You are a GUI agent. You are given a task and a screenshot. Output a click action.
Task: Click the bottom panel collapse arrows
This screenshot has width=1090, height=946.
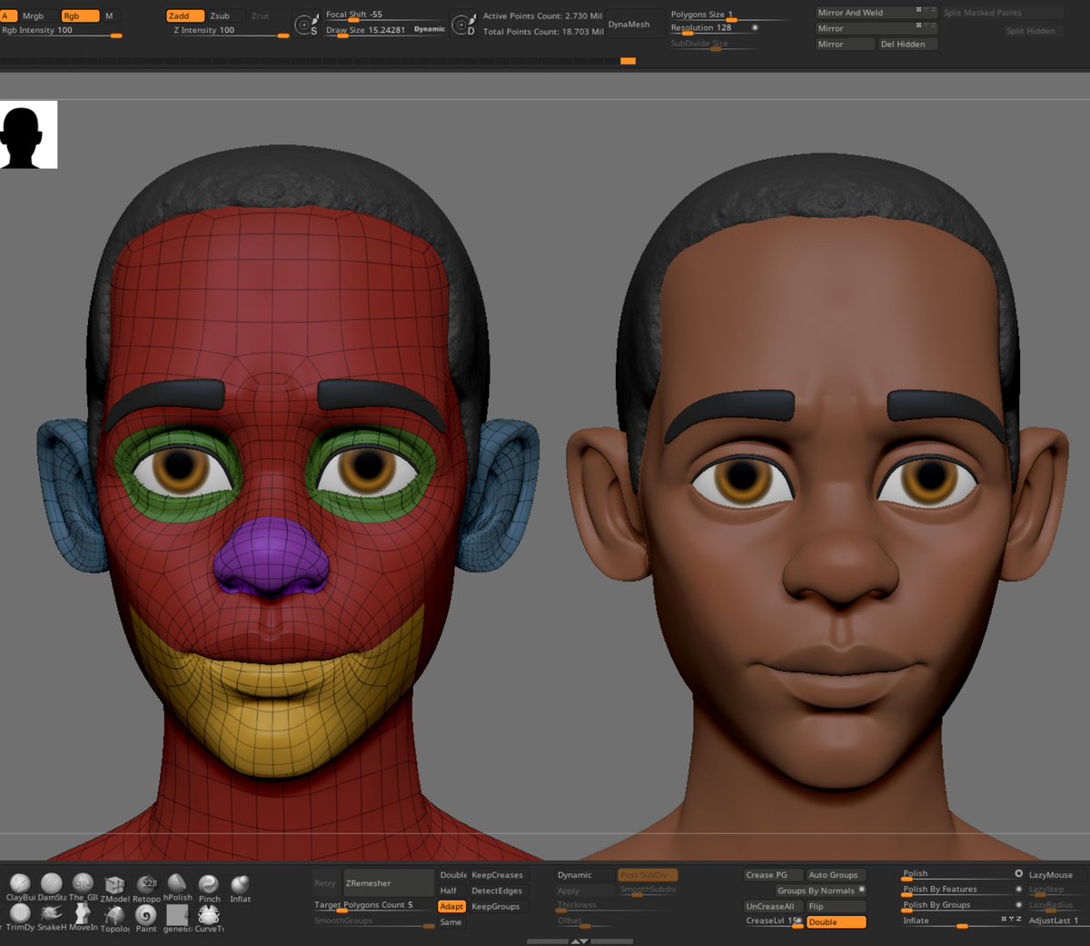pos(579,941)
